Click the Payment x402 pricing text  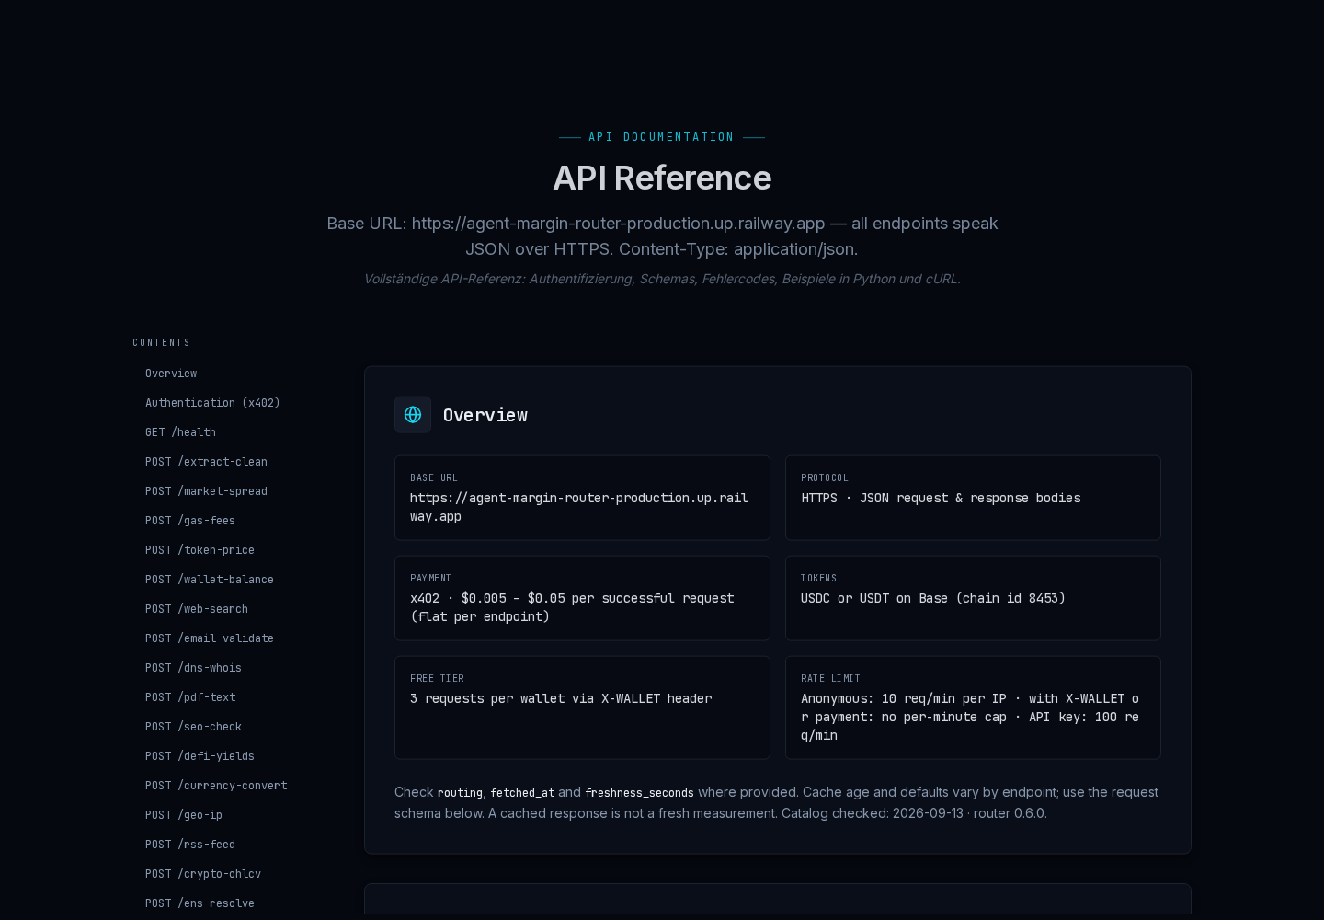tap(572, 607)
